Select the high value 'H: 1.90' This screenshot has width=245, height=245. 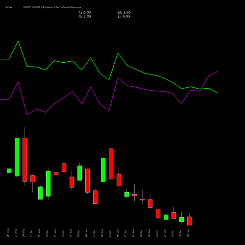point(124,13)
